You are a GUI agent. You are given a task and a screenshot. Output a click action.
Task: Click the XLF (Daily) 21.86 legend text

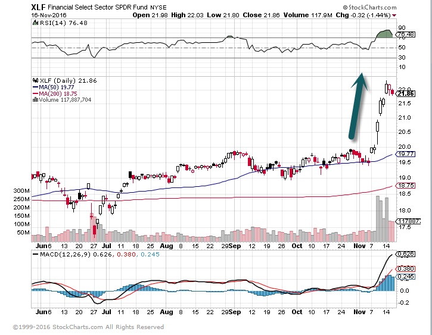tap(69, 80)
